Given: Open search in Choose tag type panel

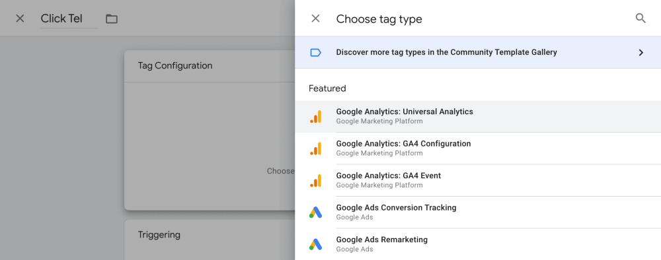Looking at the screenshot, I should point(641,18).
